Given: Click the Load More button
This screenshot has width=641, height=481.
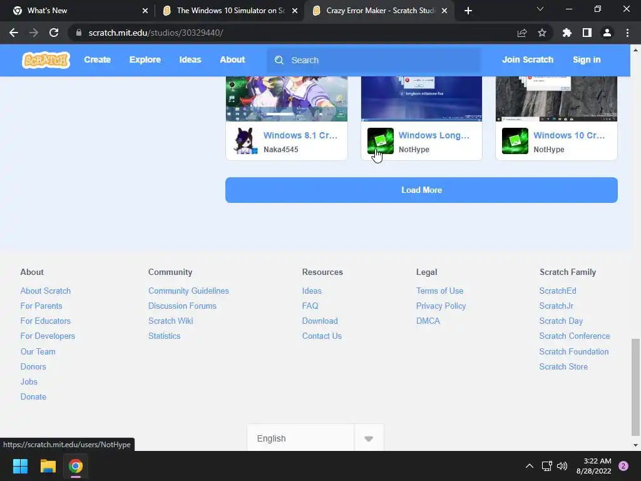Looking at the screenshot, I should 421,190.
